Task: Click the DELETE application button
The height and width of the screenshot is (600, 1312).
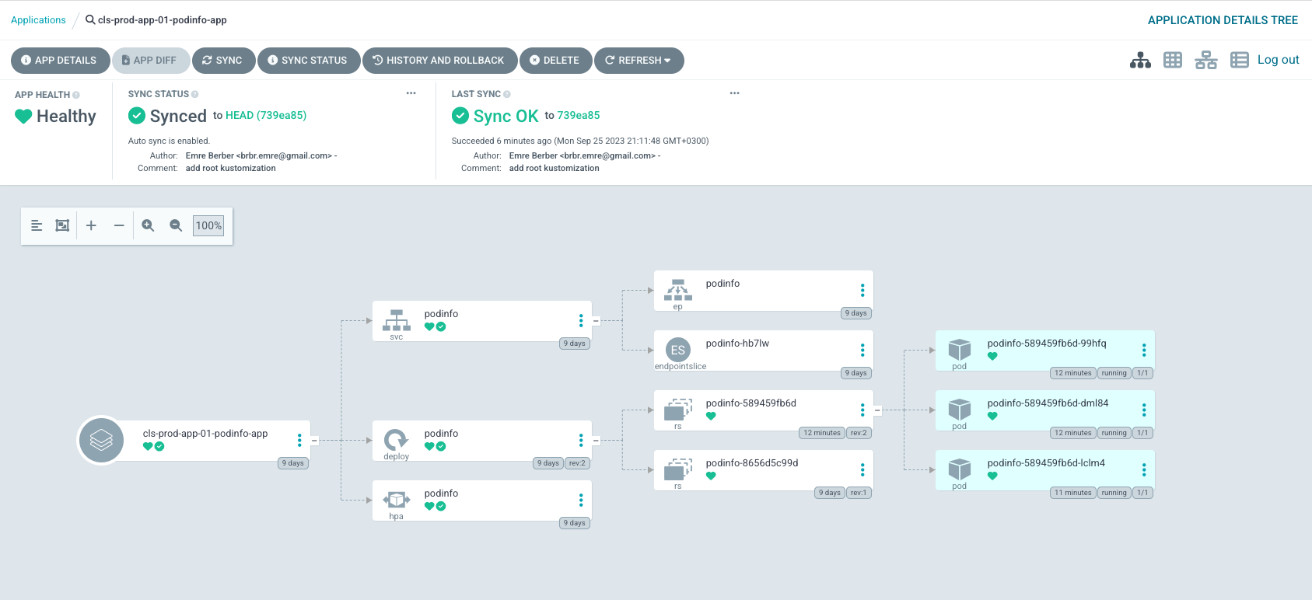Action: (555, 61)
